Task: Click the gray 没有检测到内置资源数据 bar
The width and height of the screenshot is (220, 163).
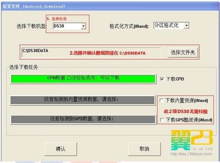Action: pyautogui.click(x=83, y=100)
